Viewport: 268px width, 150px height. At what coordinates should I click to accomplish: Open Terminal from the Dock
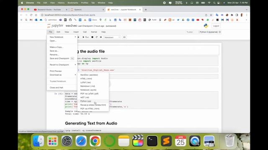pyautogui.click(x=152, y=141)
